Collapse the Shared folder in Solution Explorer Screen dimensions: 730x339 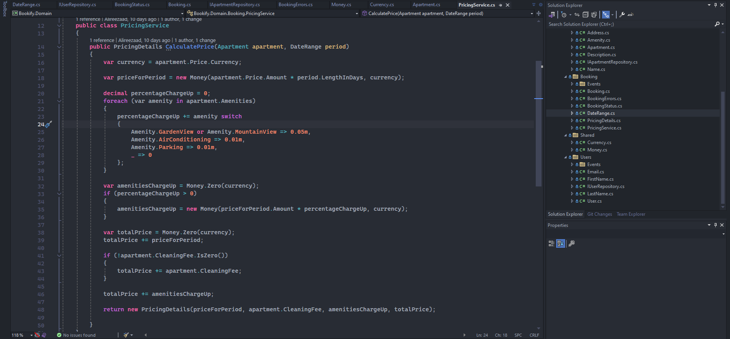[565, 135]
